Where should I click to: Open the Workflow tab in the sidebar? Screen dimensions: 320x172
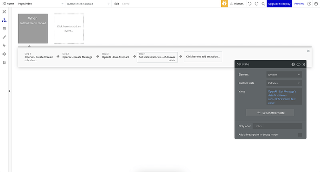4,20
